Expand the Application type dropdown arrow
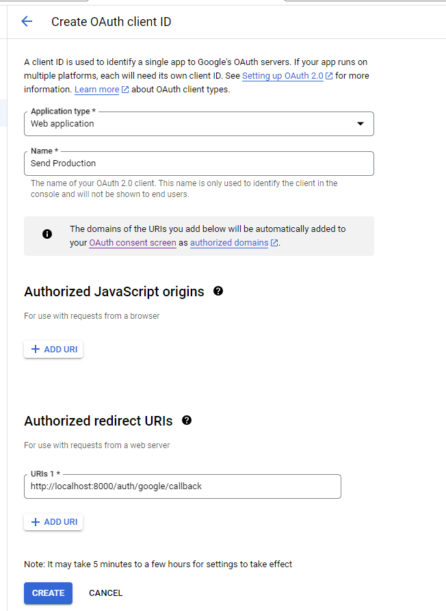446x611 pixels. pos(360,124)
